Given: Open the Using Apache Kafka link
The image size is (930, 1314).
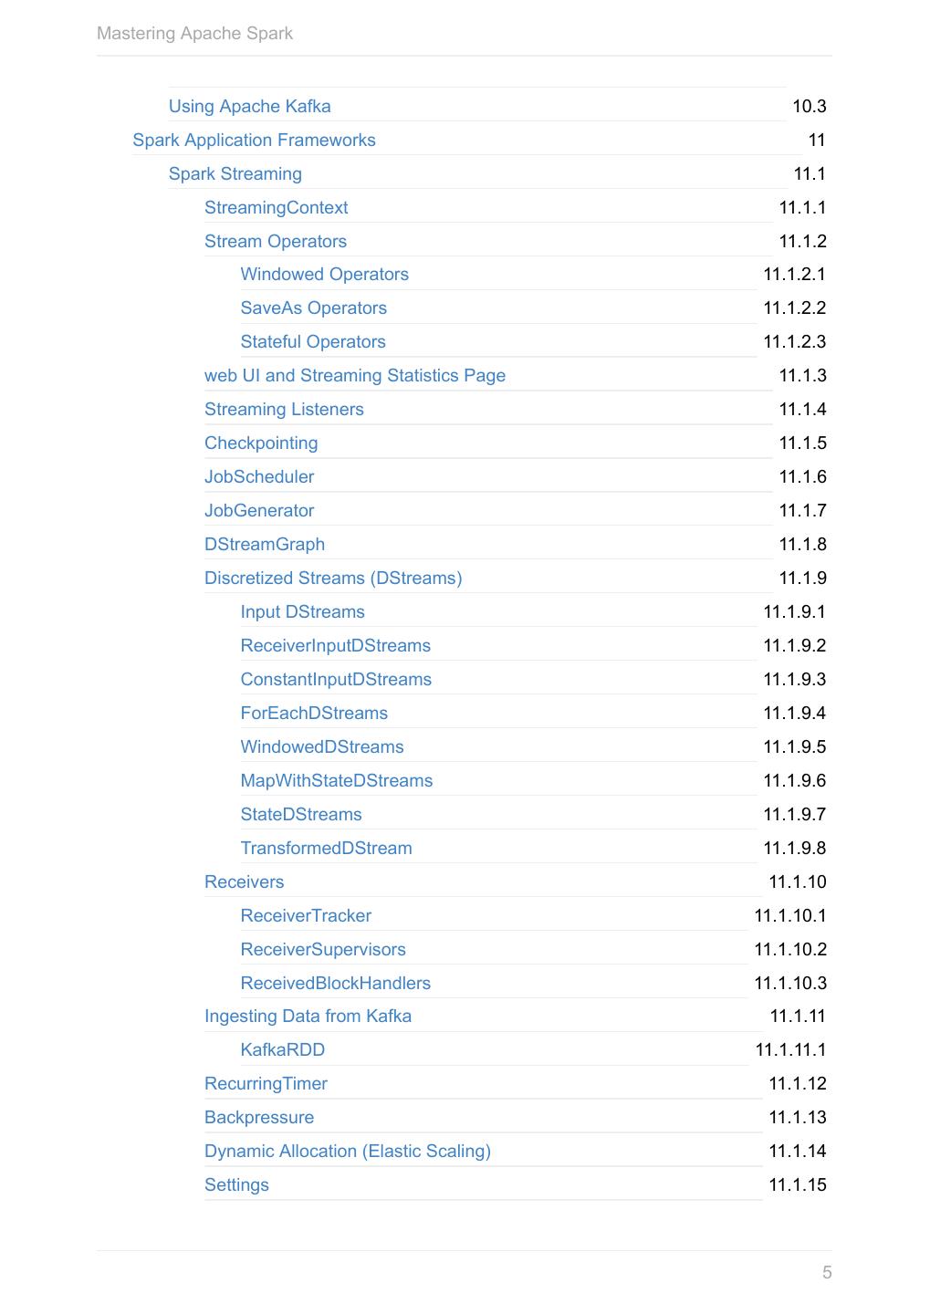Looking at the screenshot, I should pos(249,106).
